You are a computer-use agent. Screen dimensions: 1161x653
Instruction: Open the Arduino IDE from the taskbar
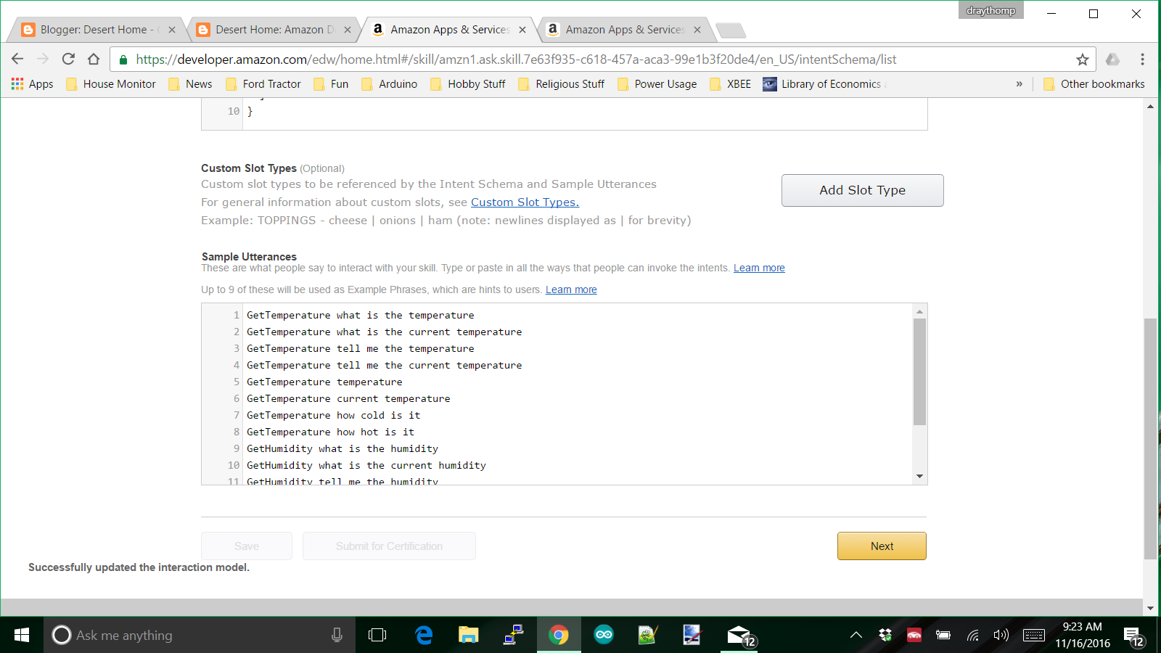click(604, 635)
